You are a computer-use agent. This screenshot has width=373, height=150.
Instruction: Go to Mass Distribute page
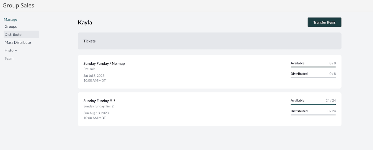point(18,42)
